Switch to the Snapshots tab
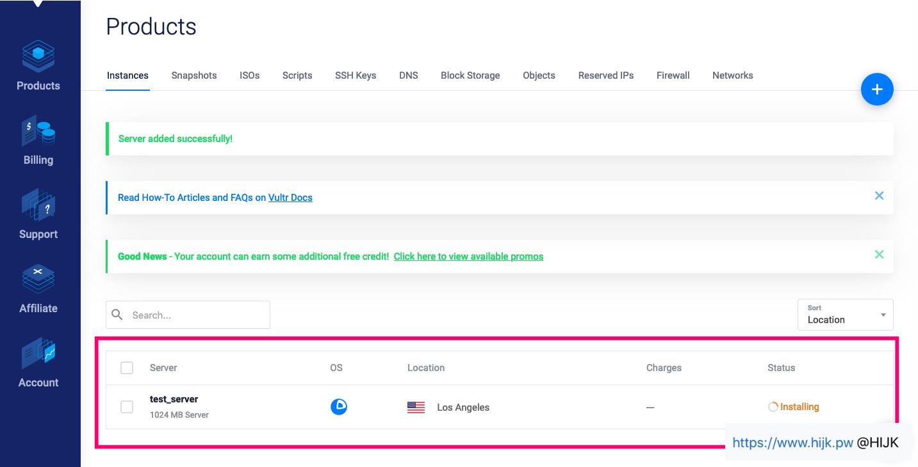Image resolution: width=918 pixels, height=467 pixels. (x=194, y=75)
